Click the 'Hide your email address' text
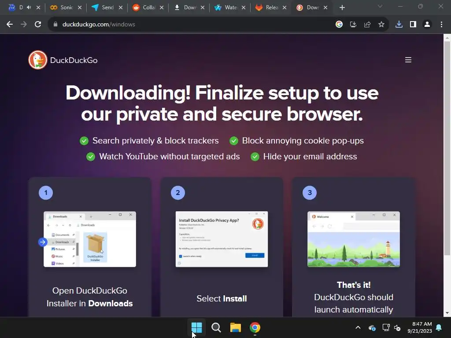 tap(310, 156)
